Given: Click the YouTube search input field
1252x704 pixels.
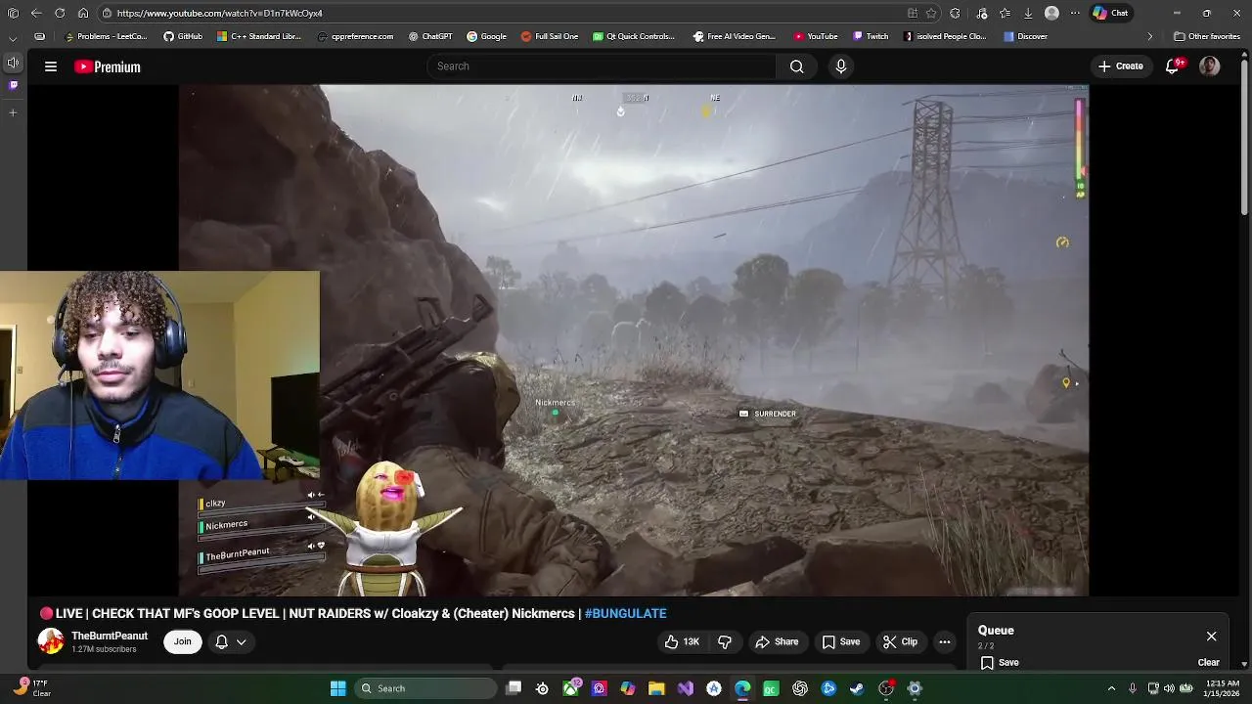Looking at the screenshot, I should click(x=602, y=66).
